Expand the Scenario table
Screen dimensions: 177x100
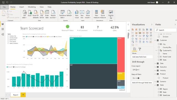pyautogui.click(x=155, y=81)
